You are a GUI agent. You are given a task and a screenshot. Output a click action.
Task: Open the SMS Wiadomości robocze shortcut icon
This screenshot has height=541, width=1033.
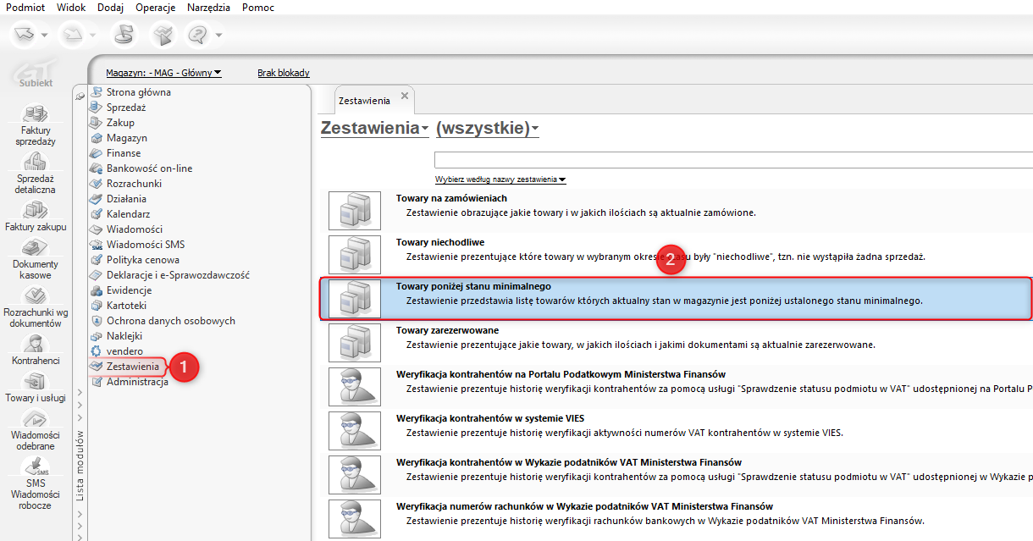point(36,466)
